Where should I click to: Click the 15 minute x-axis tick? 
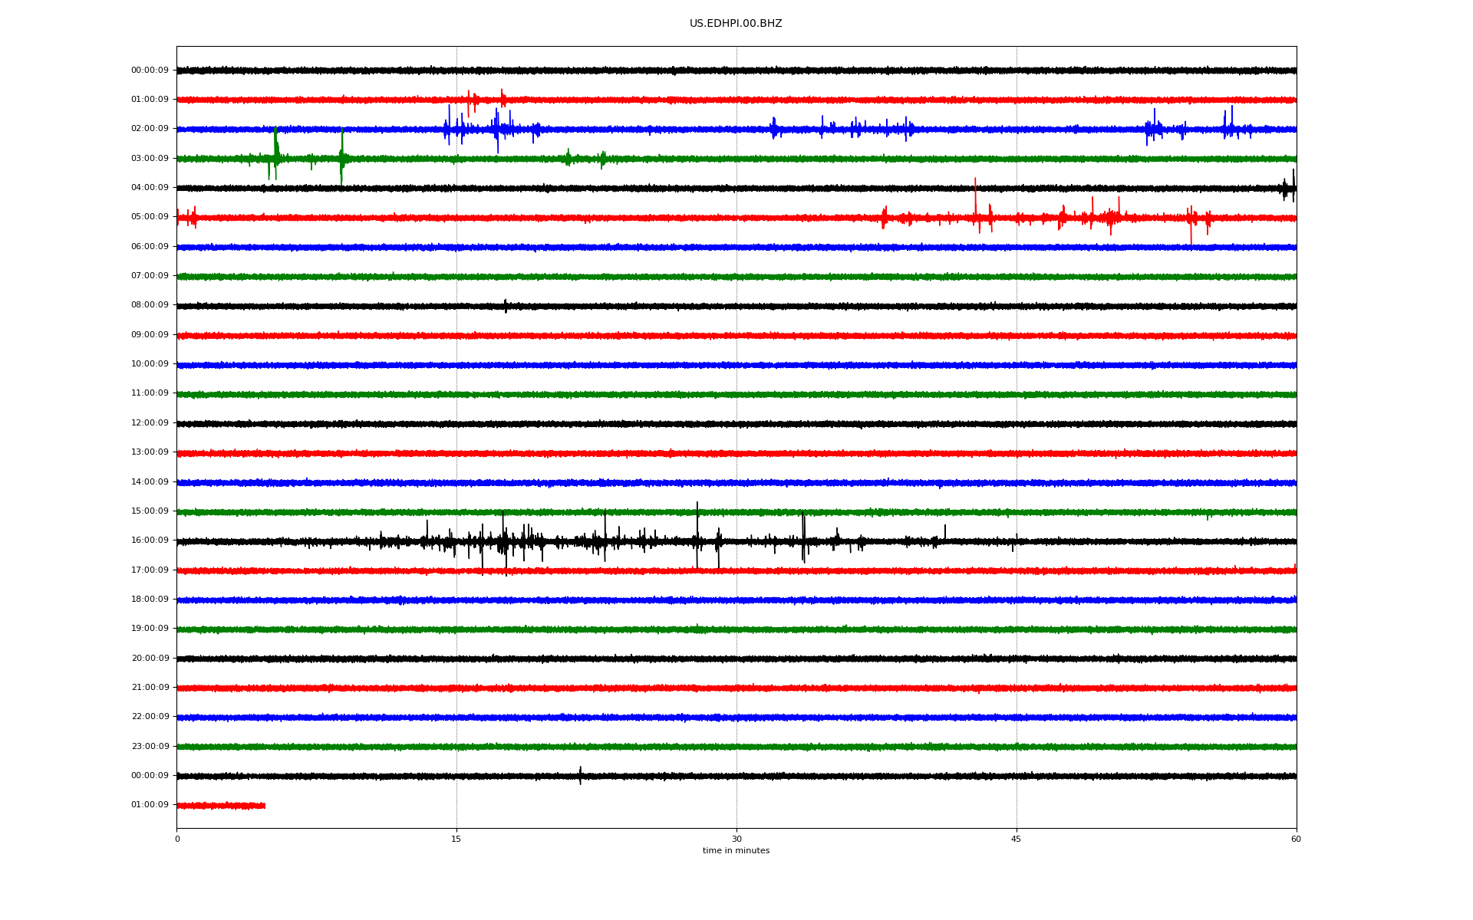[x=456, y=839]
